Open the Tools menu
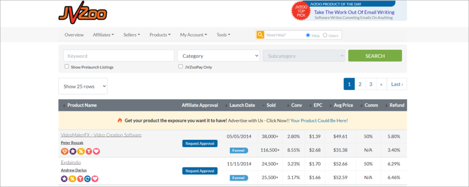 [x=223, y=35]
